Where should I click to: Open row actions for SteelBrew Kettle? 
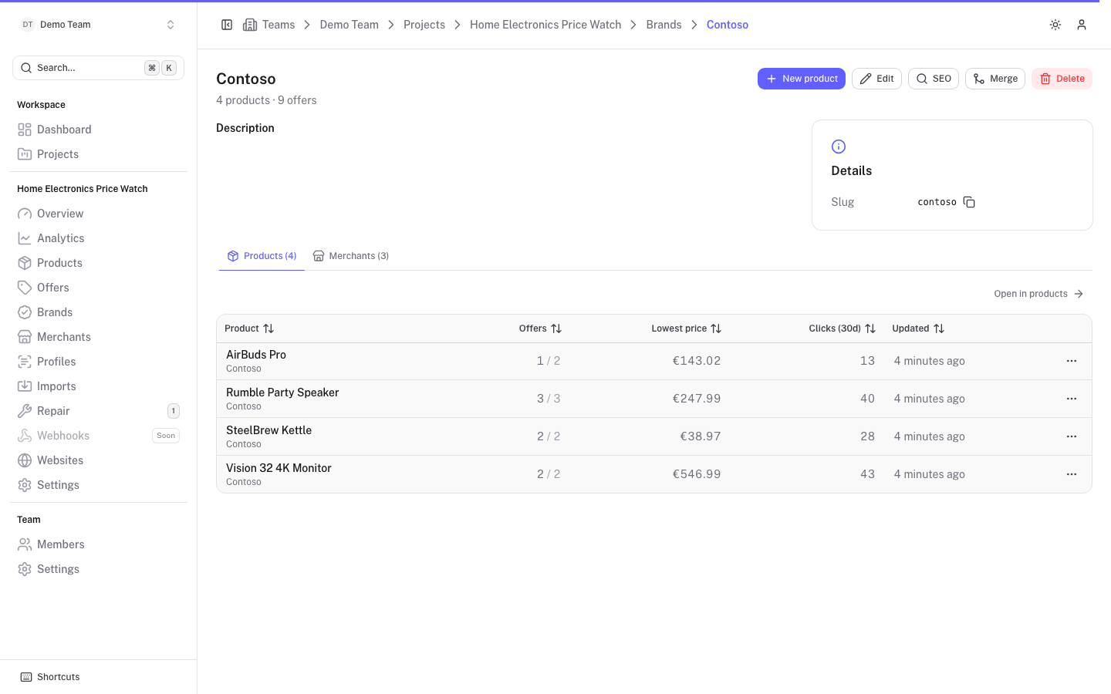coord(1072,436)
